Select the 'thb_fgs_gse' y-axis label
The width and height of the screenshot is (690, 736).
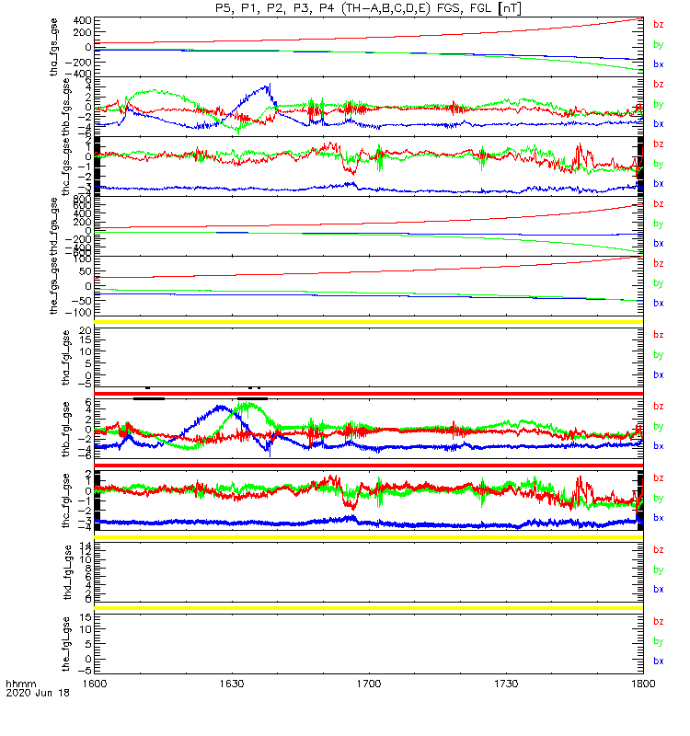tap(66, 107)
